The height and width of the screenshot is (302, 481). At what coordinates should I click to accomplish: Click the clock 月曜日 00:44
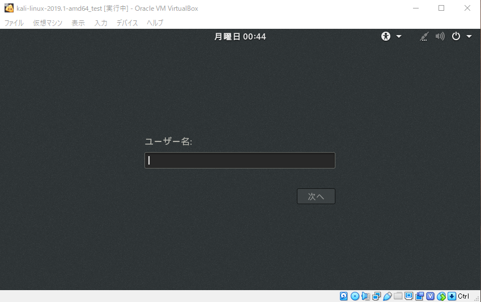(x=240, y=37)
